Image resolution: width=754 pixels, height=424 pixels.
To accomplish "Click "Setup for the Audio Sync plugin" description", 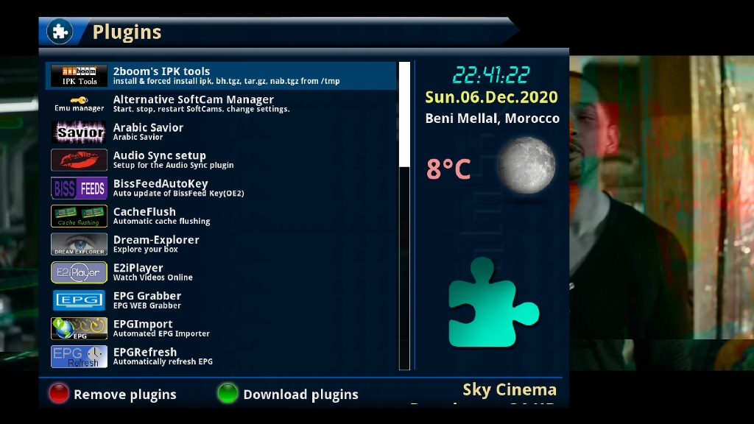I will 174,165.
